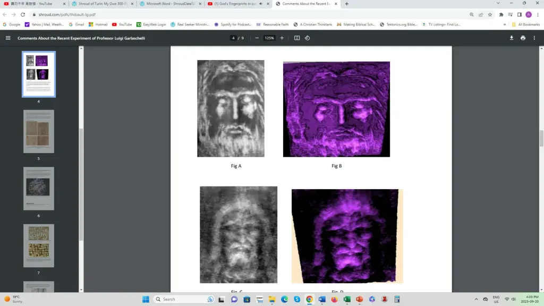The image size is (544, 306).
Task: Open the PDF sidebar menu (hamburger icon)
Action: [x=8, y=38]
